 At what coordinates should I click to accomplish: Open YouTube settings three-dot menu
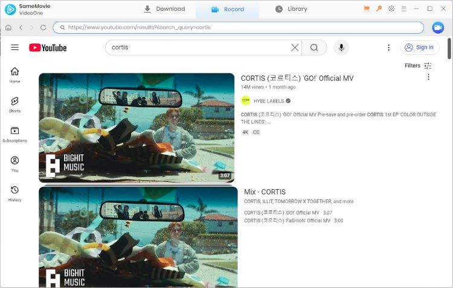(x=388, y=48)
